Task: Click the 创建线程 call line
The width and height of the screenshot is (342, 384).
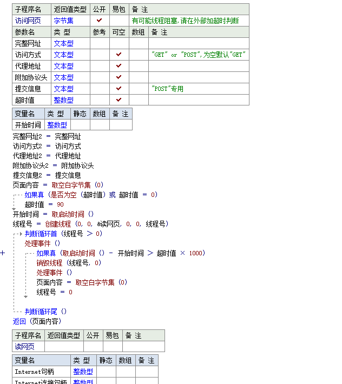Action: 90,224
